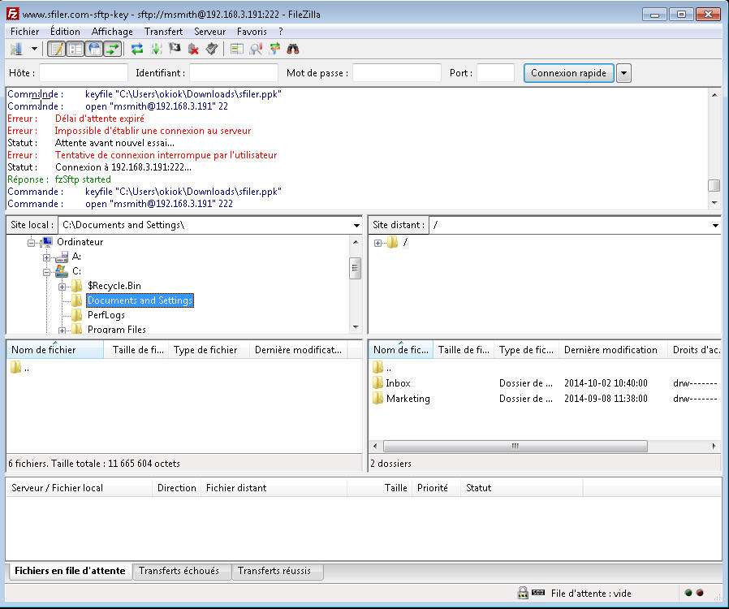729x609 pixels.
Task: Expand the A: drive node
Action: pyautogui.click(x=46, y=257)
